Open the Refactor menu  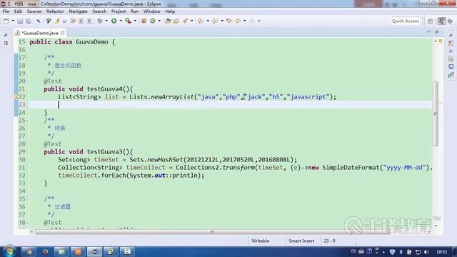tap(55, 11)
